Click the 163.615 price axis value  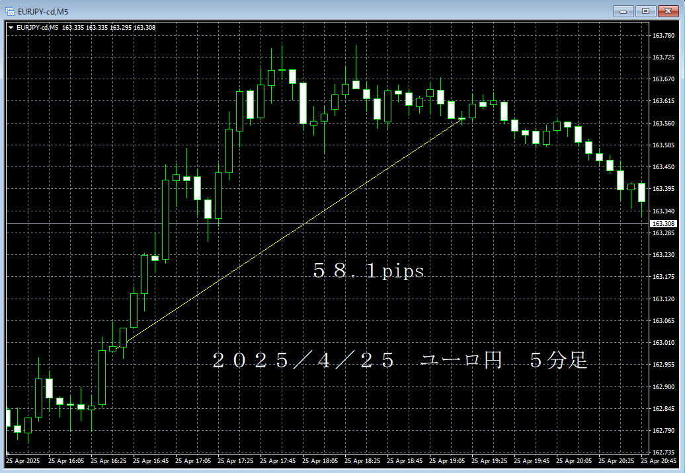pyautogui.click(x=663, y=101)
